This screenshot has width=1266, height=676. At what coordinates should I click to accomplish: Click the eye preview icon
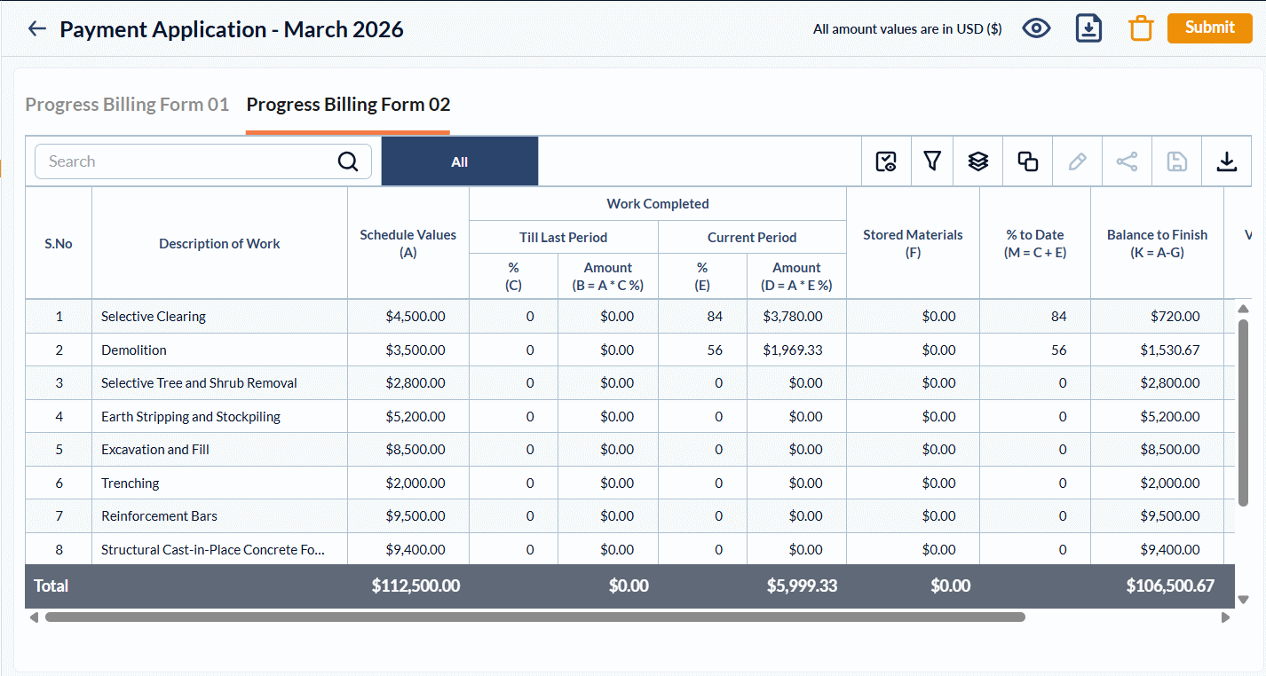click(1036, 28)
